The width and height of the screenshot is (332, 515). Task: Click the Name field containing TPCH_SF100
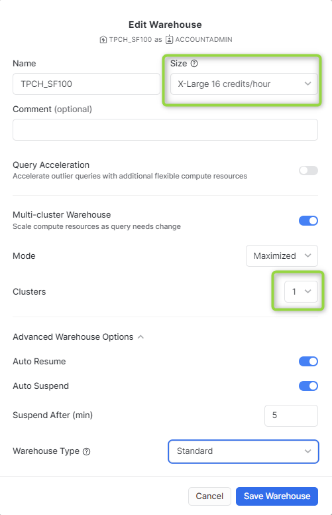[86, 84]
